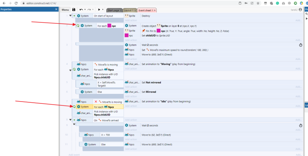Screen dimensions: 308x156
Task: Reload the page in the browser
Action: tap(16, 3)
